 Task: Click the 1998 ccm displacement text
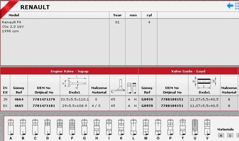point(10,31)
